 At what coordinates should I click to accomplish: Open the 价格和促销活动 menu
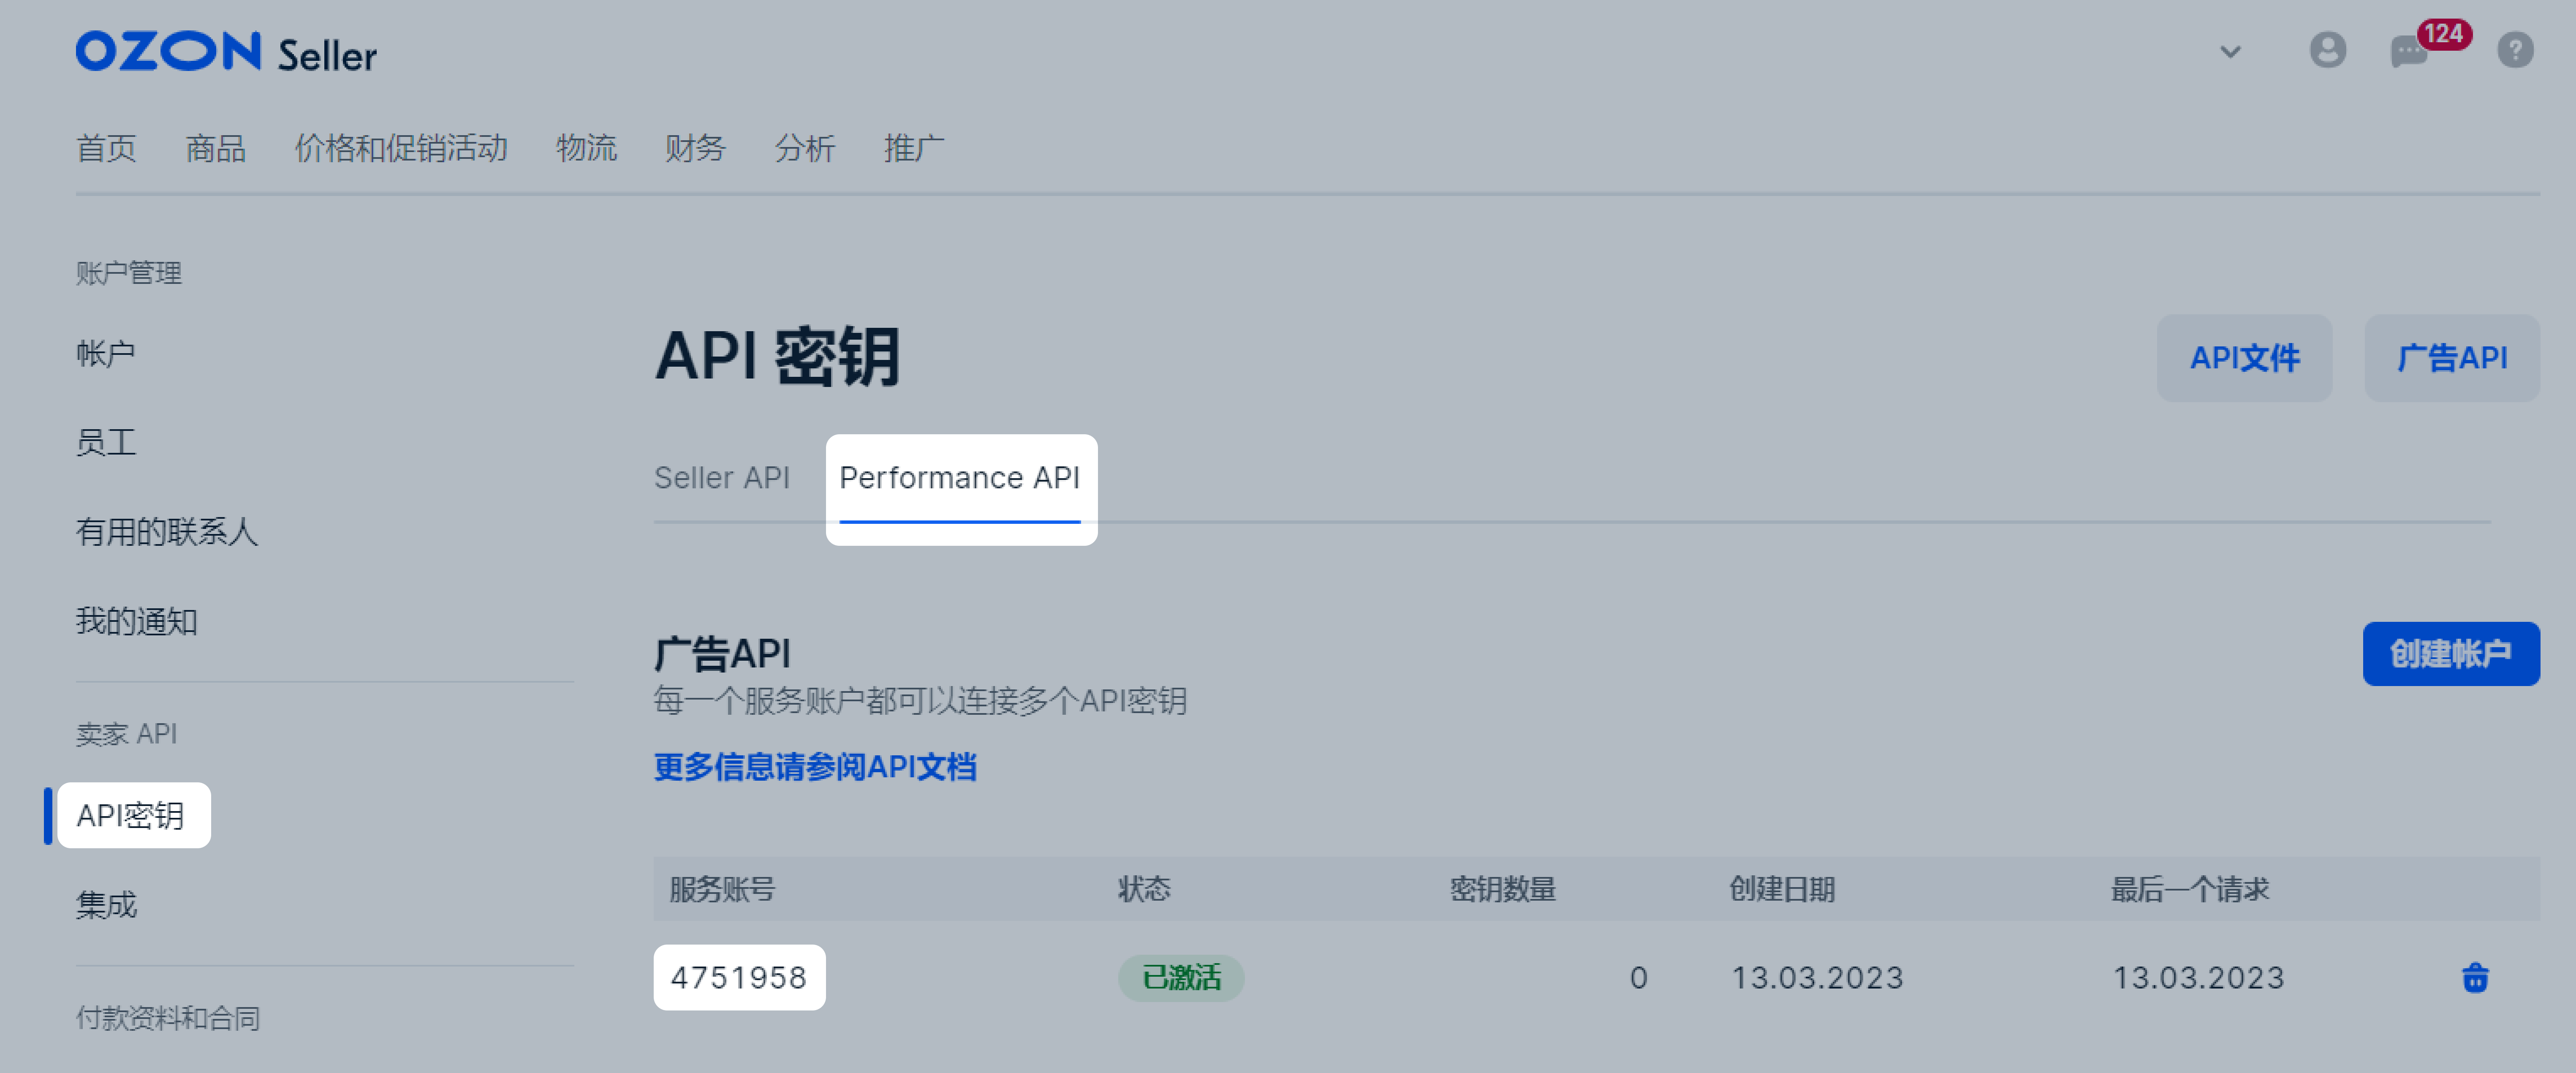click(401, 148)
